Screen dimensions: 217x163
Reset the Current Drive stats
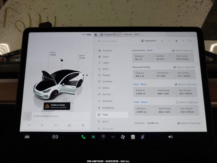(x=150, y=50)
